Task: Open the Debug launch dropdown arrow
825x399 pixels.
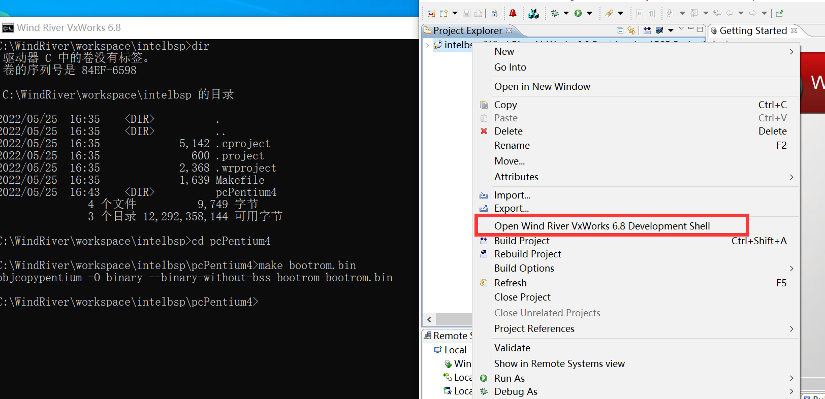Action: click(x=566, y=13)
